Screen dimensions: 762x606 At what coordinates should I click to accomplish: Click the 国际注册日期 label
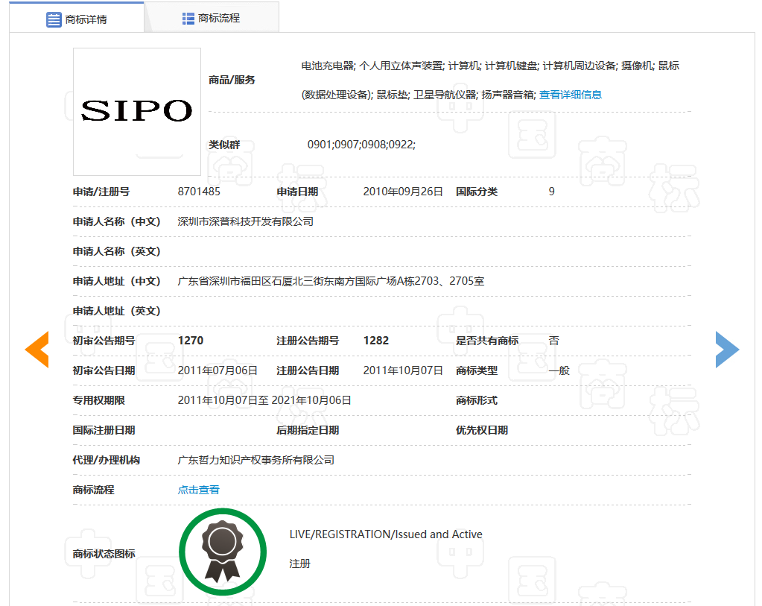coord(104,430)
